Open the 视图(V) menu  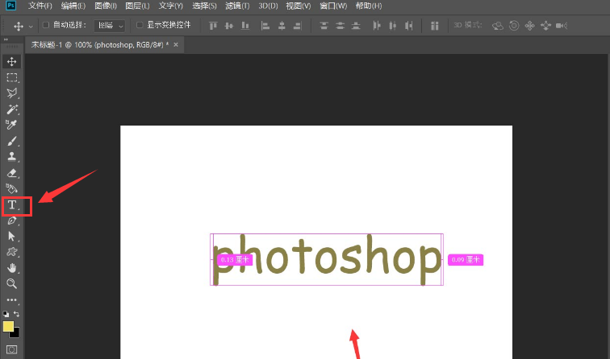299,6
